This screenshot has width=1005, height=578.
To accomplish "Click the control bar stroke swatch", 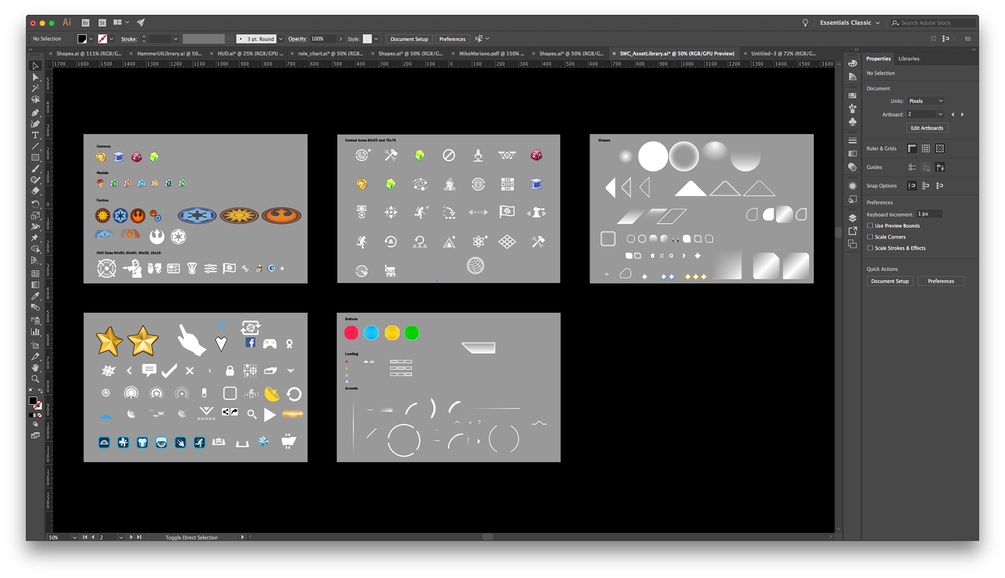I will pos(103,39).
